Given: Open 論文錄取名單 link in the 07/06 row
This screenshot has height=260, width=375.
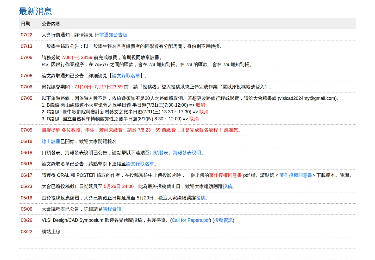Looking at the screenshot, I should (126, 76).
